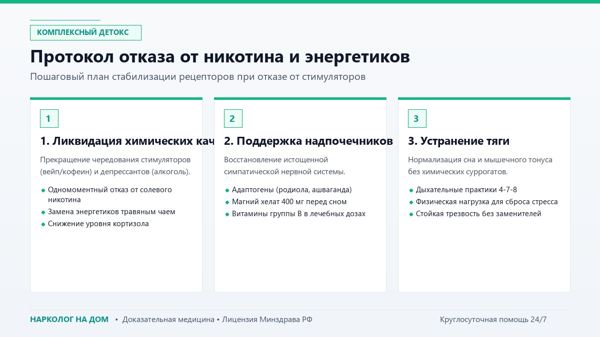Select heading 1. Ликвидация химических
The width and height of the screenshot is (600, 337).
tap(127, 141)
